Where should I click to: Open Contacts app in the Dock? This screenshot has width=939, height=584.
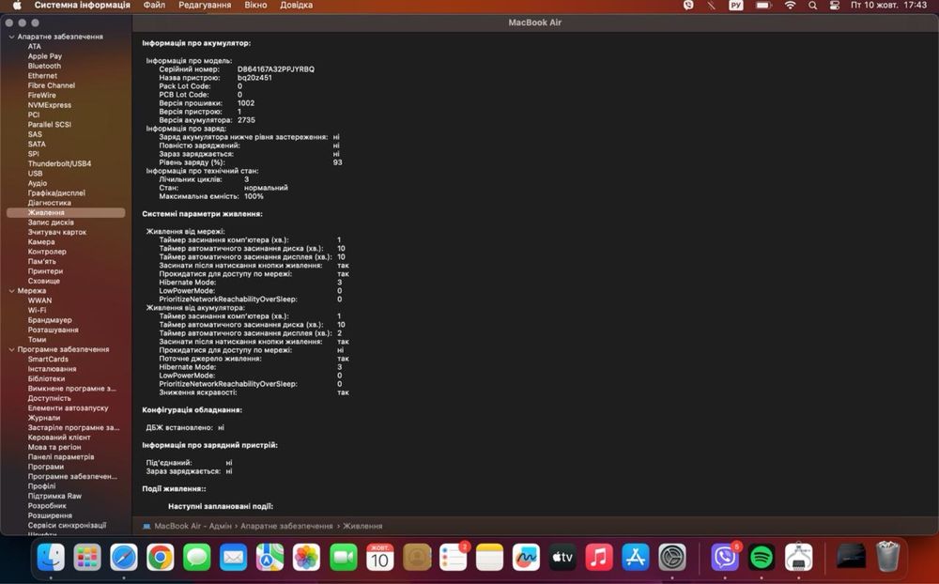417,558
